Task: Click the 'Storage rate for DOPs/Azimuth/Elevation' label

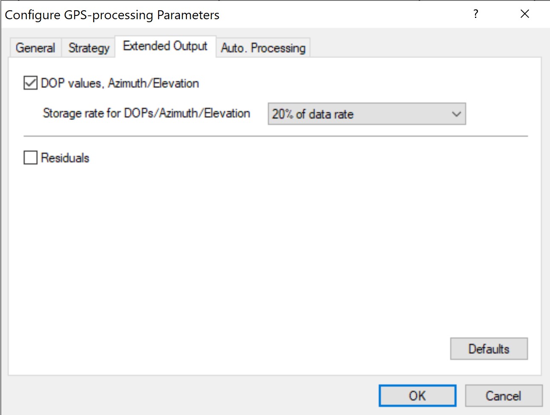Action: 146,113
